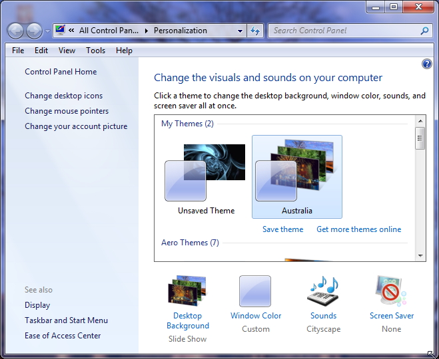Open Change your account picture link
Viewport: 439px width, 359px height.
(x=76, y=126)
